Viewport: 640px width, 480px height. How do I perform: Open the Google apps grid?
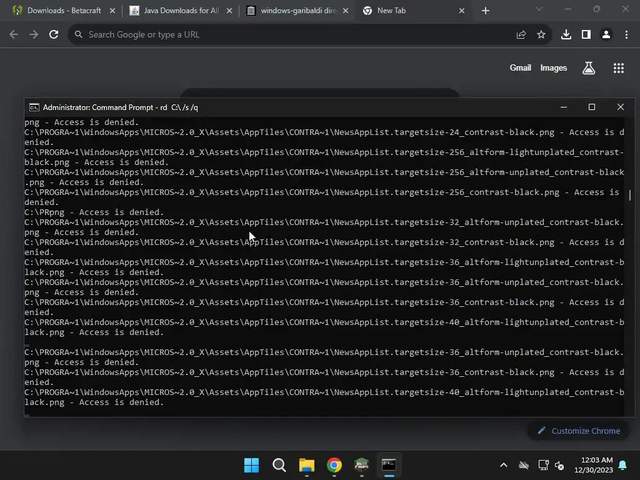(x=618, y=68)
